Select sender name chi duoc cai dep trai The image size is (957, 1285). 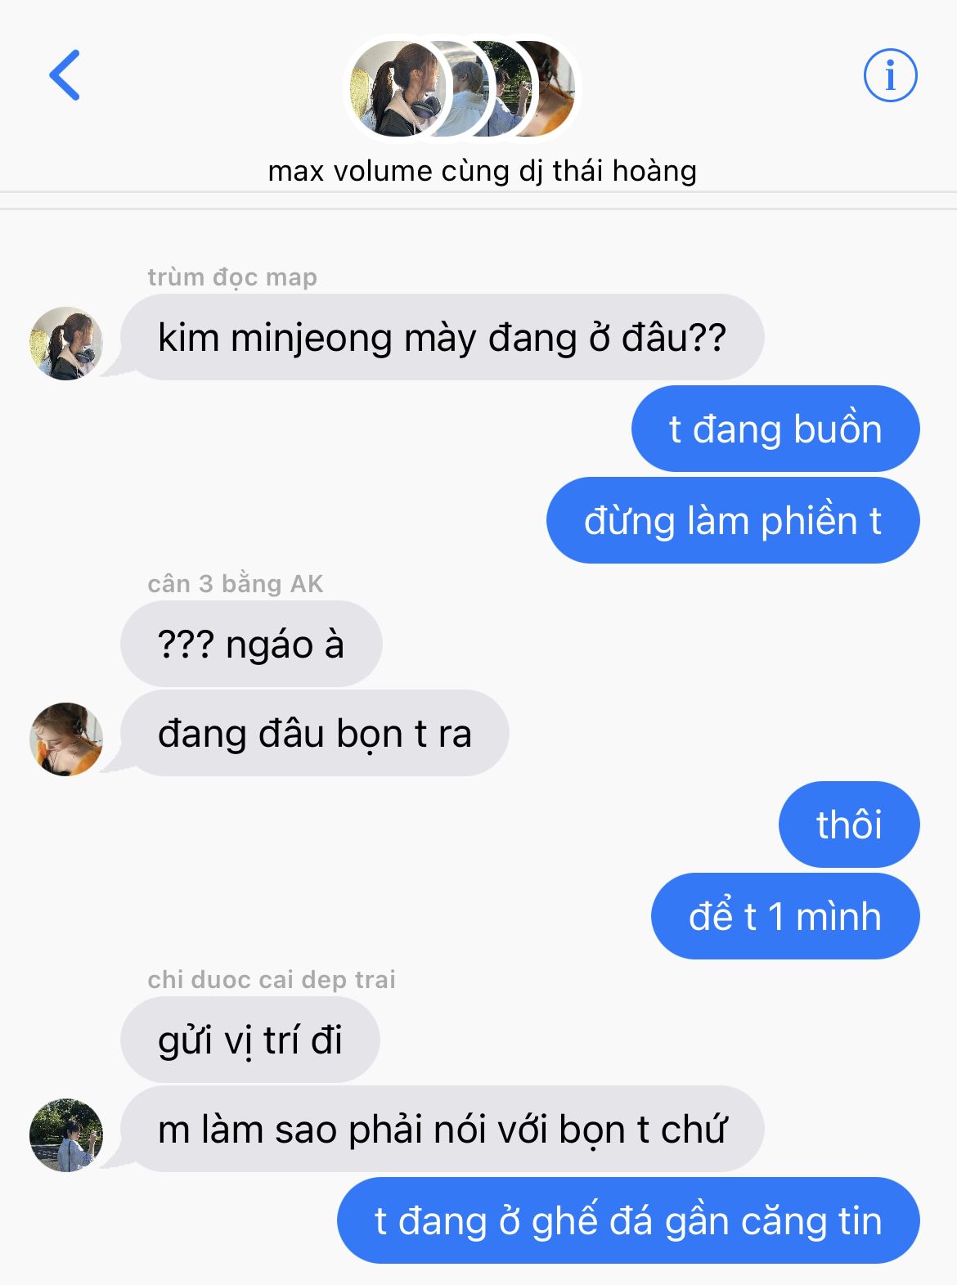pyautogui.click(x=272, y=979)
